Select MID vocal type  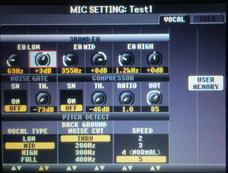coord(30,145)
